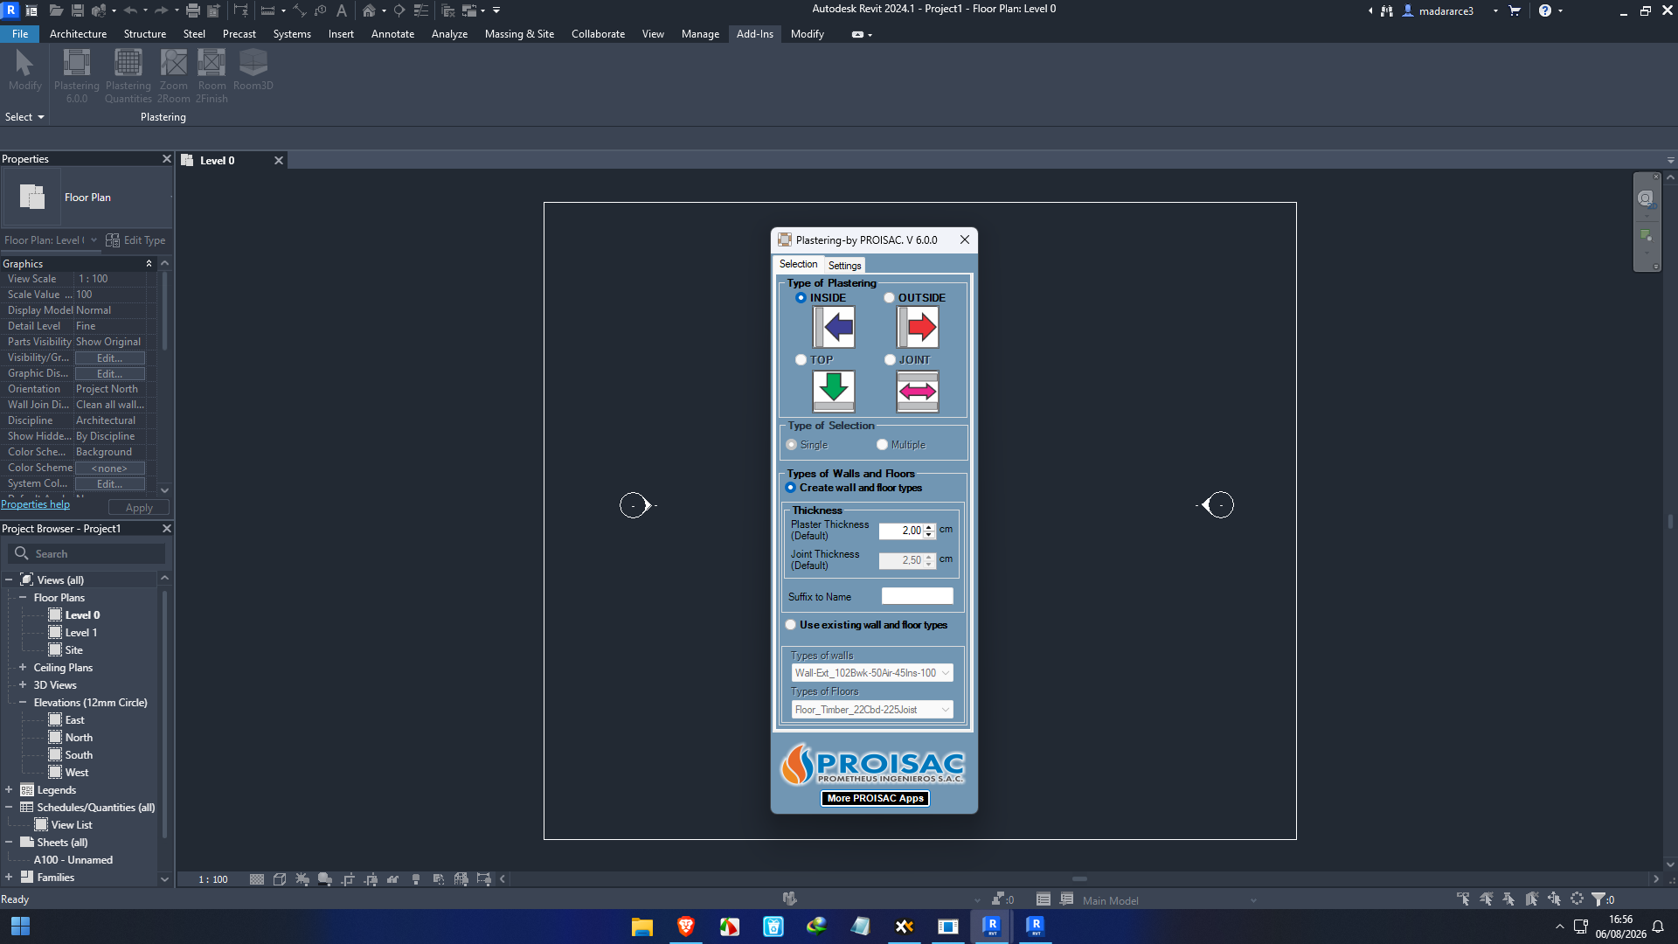This screenshot has width=1678, height=944.
Task: Click Detail Level icon in view control bar
Action: coord(257,879)
